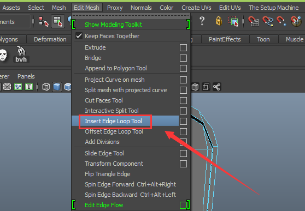Click the share nodes panel icon
The width and height of the screenshot is (305, 211).
216,87
